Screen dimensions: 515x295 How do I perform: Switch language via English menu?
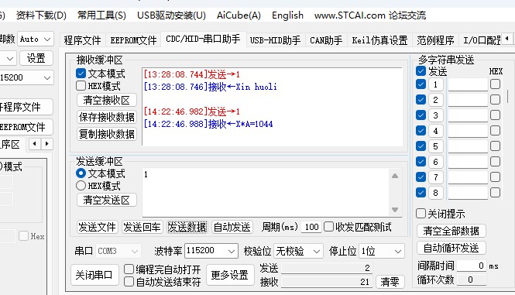[x=287, y=15]
